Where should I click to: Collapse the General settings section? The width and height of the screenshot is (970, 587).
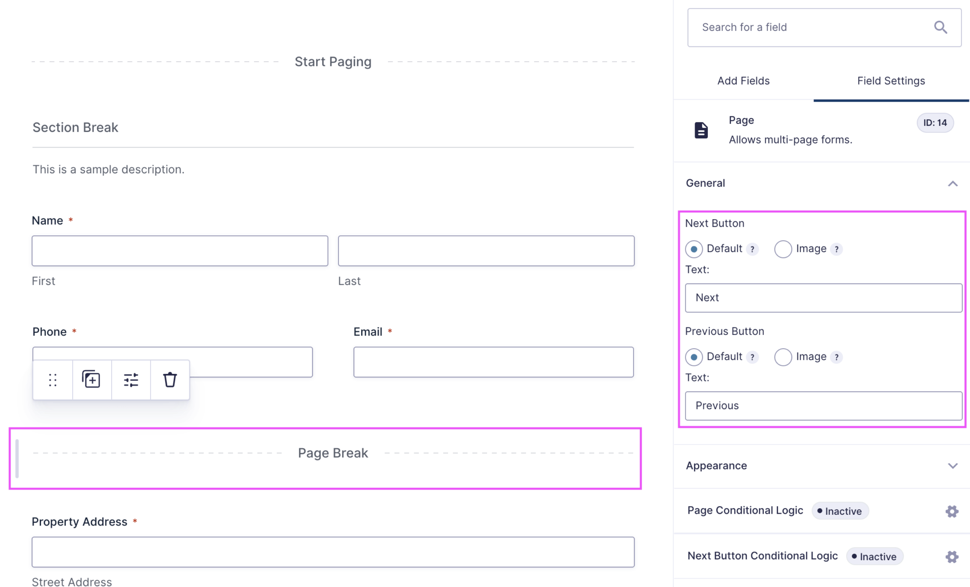(952, 183)
